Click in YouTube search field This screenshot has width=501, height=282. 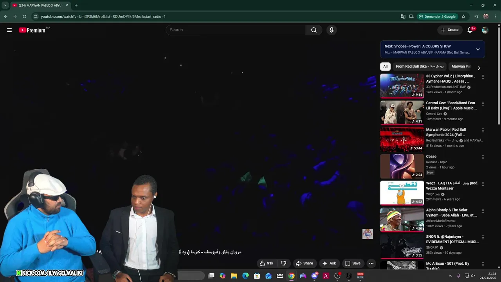click(236, 30)
